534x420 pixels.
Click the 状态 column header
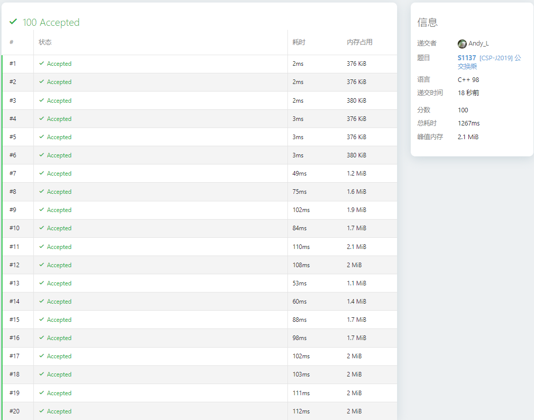click(45, 43)
